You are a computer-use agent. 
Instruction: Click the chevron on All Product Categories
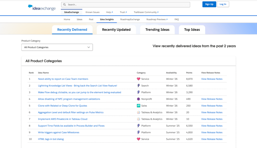coord(89,47)
